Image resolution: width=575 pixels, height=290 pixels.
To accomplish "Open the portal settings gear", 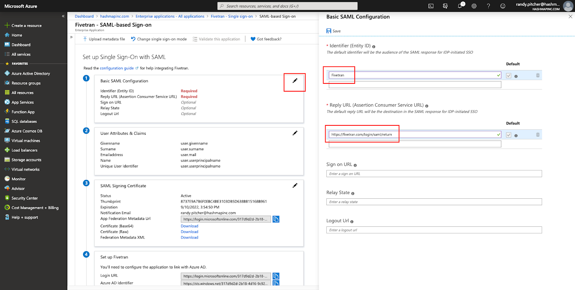I will pyautogui.click(x=474, y=6).
